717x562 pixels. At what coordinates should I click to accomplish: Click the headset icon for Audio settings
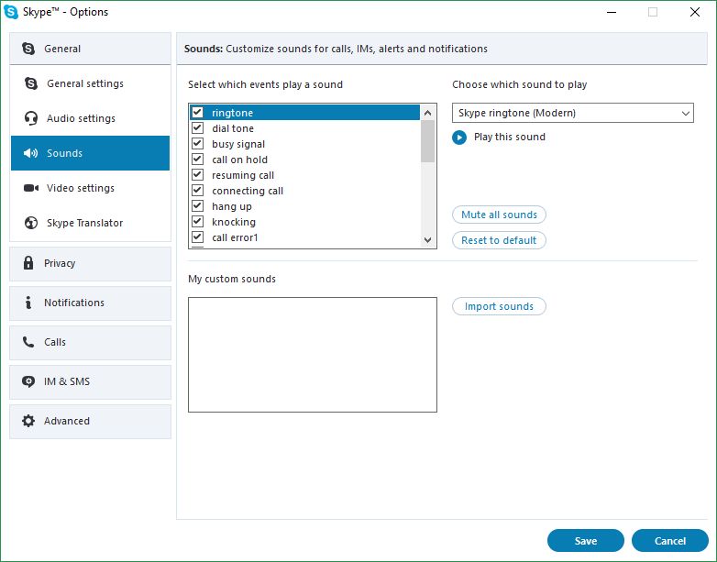pyautogui.click(x=31, y=118)
